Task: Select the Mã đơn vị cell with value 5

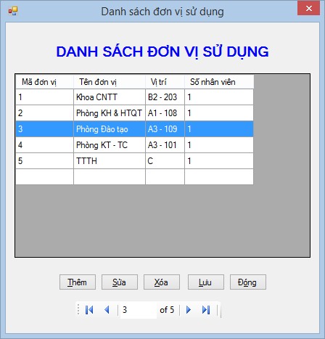Action: [x=44, y=161]
